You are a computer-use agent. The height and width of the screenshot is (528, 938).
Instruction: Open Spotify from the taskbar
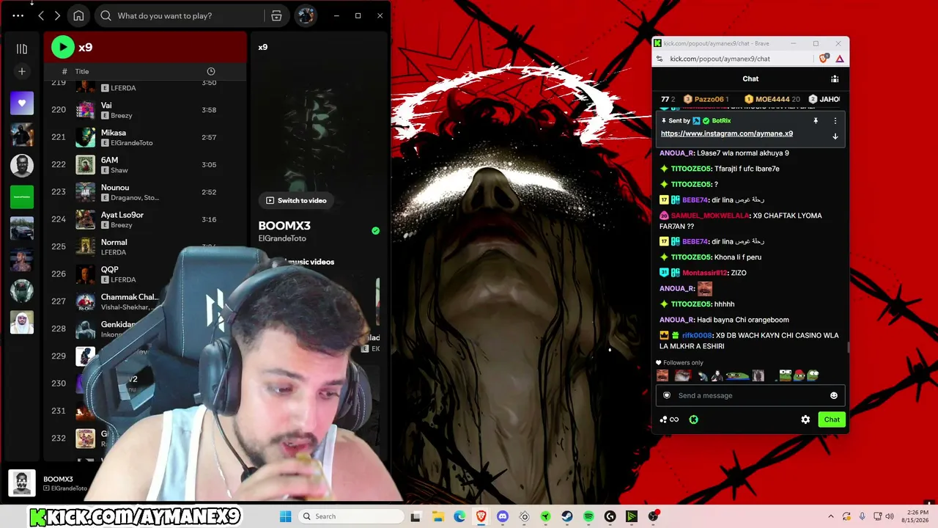point(588,516)
